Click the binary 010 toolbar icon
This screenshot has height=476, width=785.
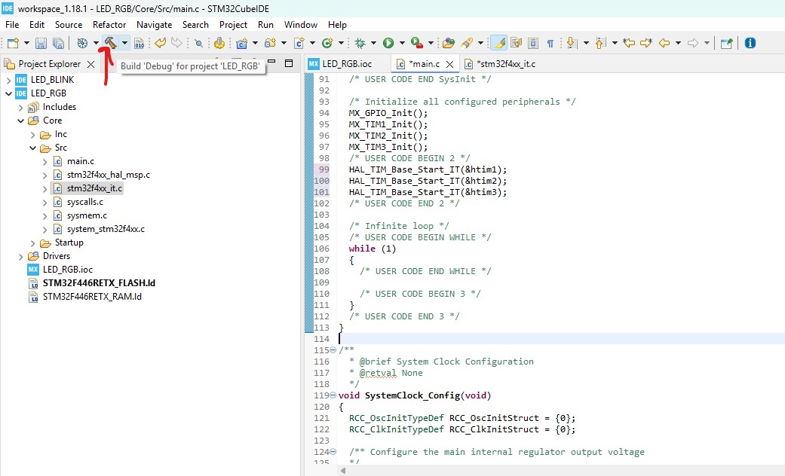tap(140, 43)
